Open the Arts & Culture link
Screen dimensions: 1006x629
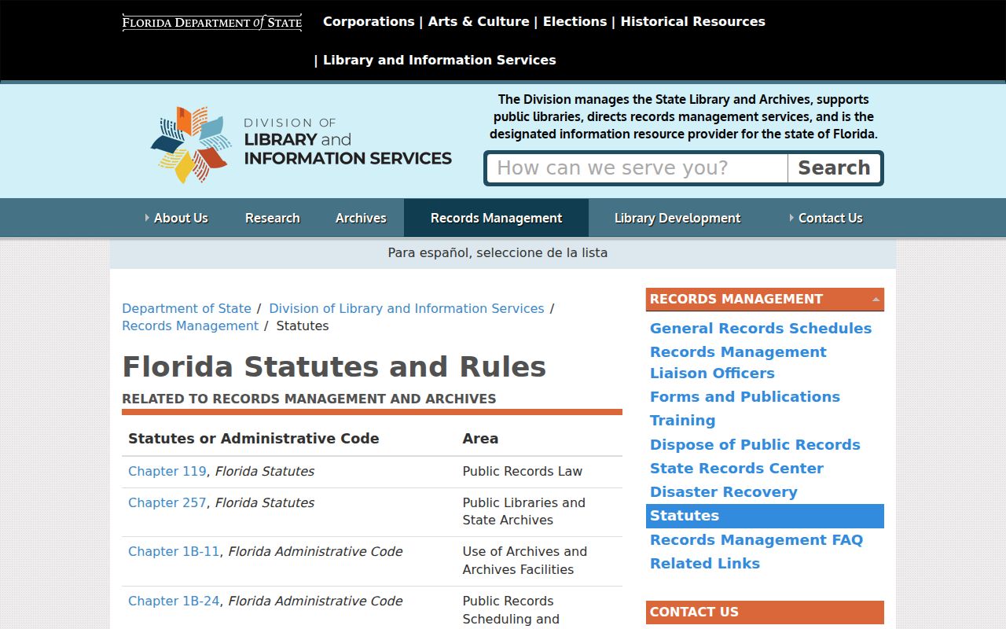[479, 21]
